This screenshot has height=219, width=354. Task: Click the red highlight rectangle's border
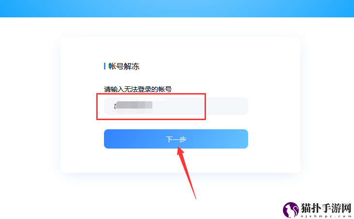click(151, 94)
